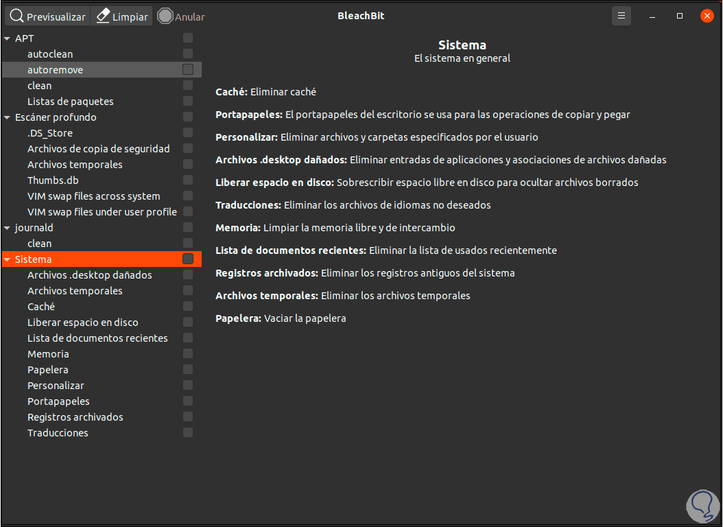
Task: Toggle the journald group checkbox
Action: click(188, 227)
